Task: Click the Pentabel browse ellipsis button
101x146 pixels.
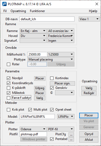Action: click(x=71, y=139)
